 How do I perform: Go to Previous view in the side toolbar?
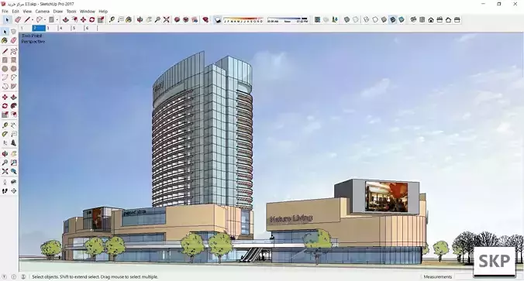coord(13,171)
